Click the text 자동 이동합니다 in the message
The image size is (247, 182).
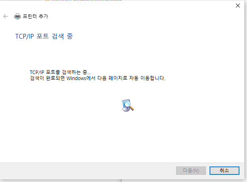pyautogui.click(x=147, y=78)
